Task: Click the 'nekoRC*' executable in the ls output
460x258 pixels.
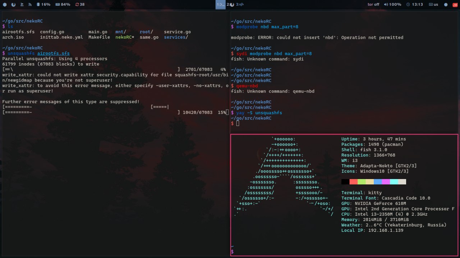Action: coord(125,37)
